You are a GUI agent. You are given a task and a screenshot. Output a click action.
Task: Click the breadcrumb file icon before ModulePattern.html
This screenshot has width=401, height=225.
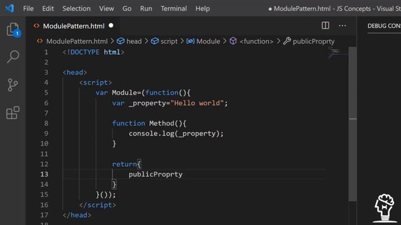tap(39, 41)
